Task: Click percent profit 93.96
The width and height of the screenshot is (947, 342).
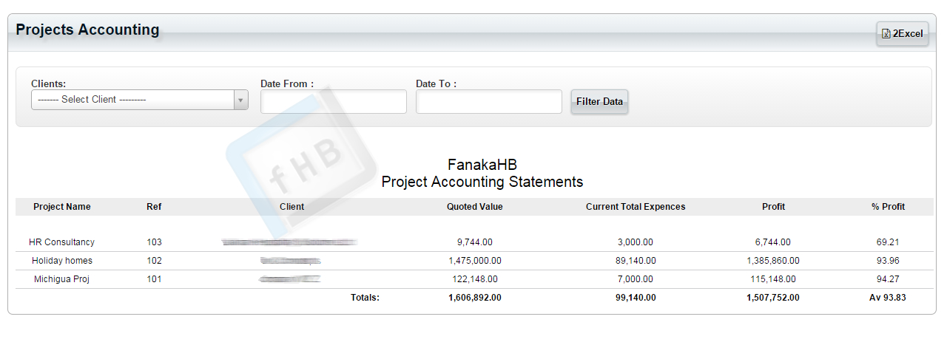Action: [x=888, y=261]
